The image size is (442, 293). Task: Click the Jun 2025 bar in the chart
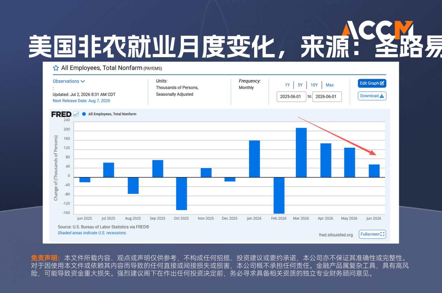85,180
